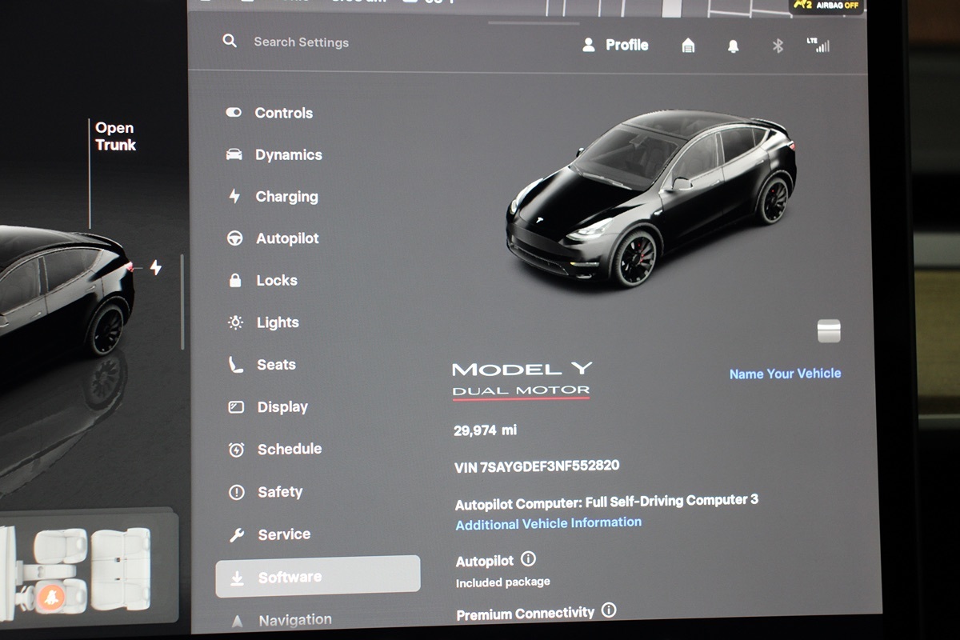Tap the Bluetooth icon
This screenshot has width=960, height=640.
point(778,46)
